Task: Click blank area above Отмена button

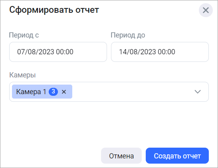Action: click(121, 125)
